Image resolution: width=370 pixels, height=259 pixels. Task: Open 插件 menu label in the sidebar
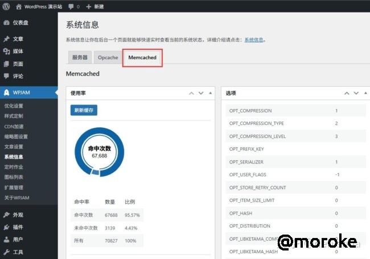click(x=18, y=227)
